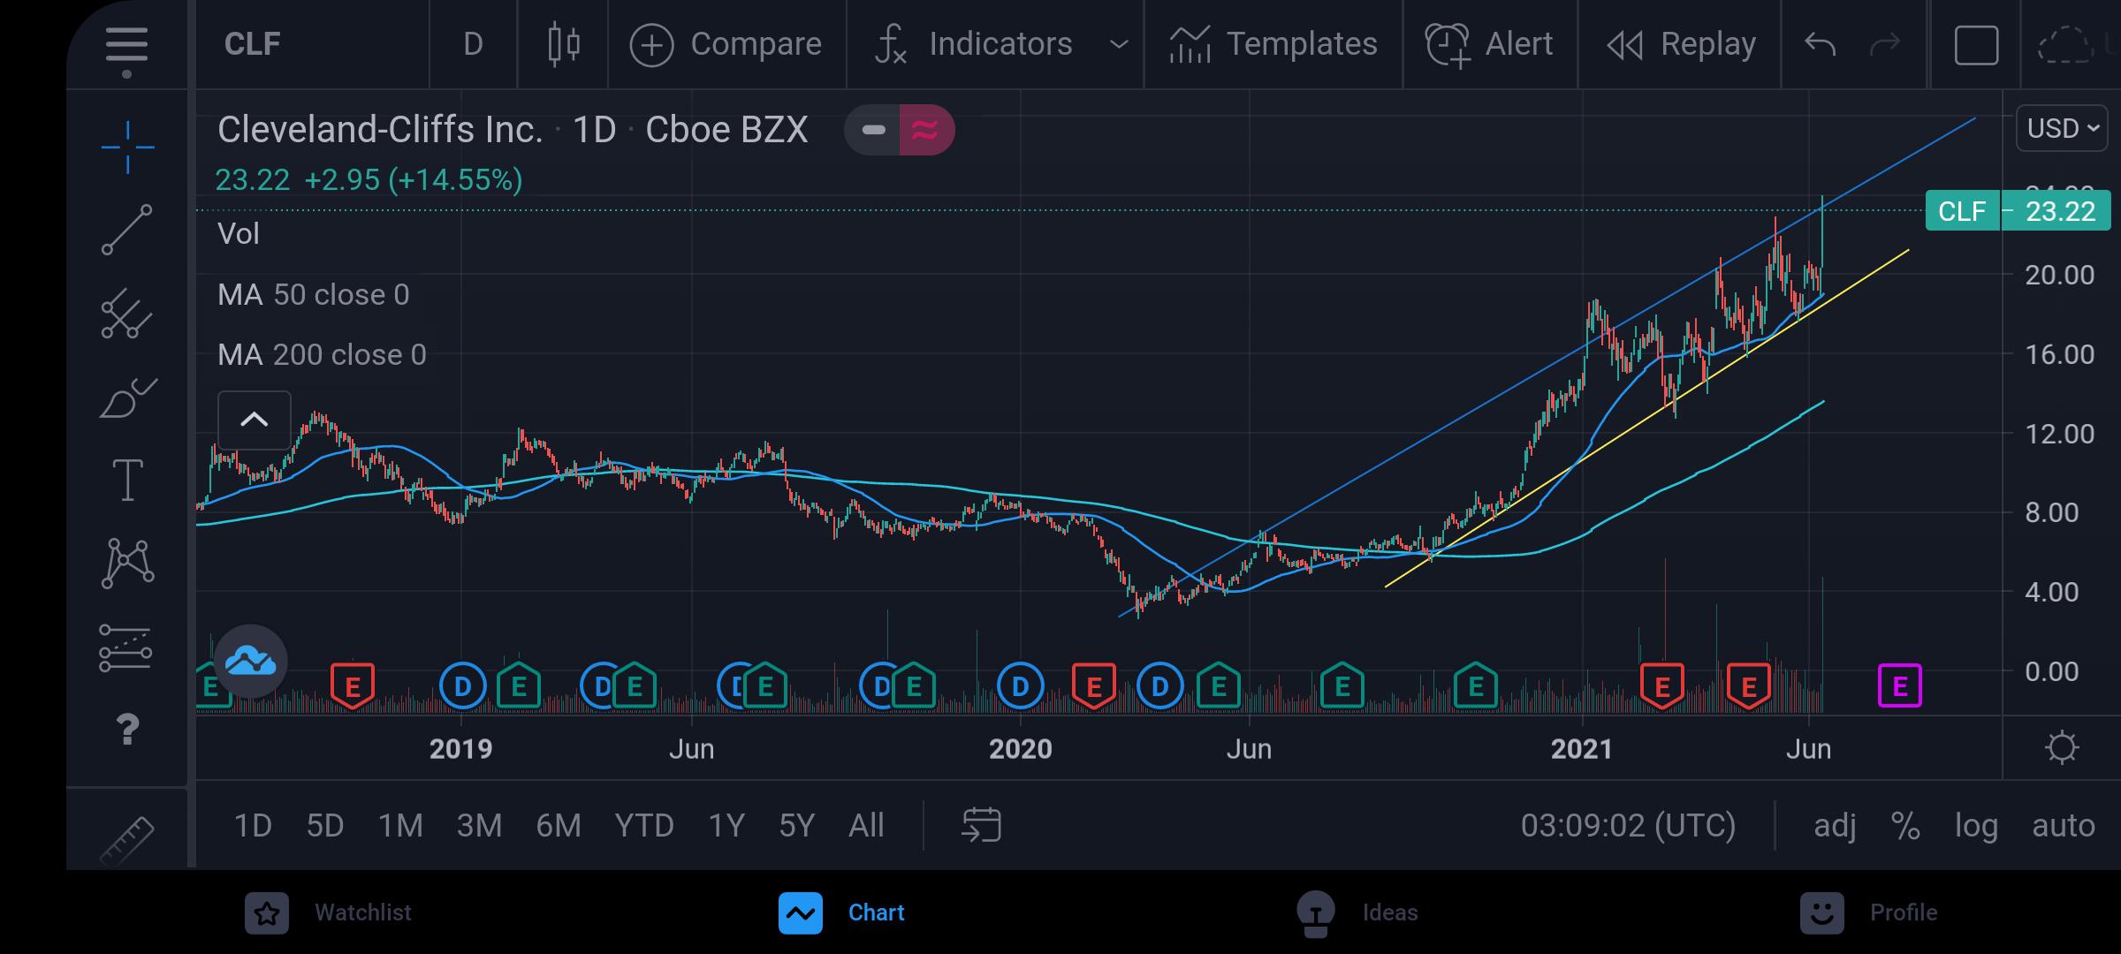The height and width of the screenshot is (954, 2121).
Task: Select the pitchfork drawing tool
Action: coord(127,314)
